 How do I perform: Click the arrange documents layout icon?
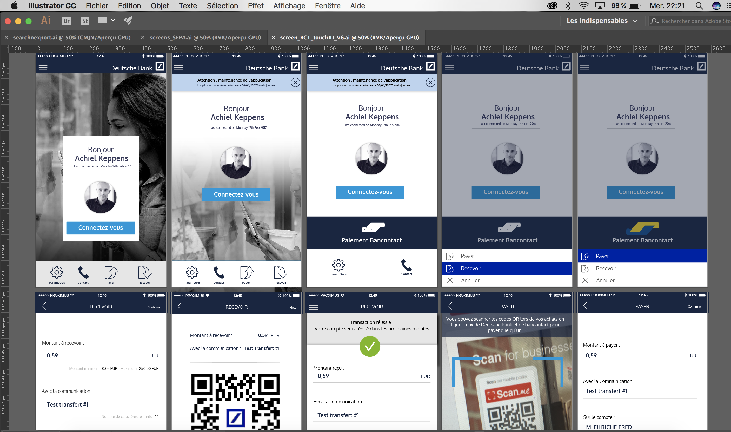tap(102, 20)
